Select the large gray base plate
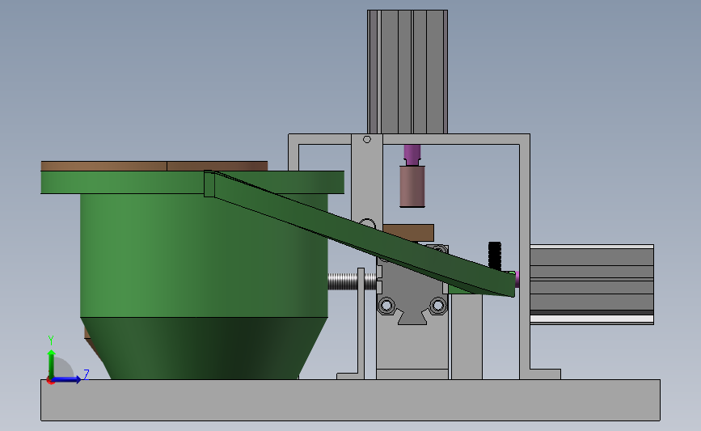 tap(351, 400)
